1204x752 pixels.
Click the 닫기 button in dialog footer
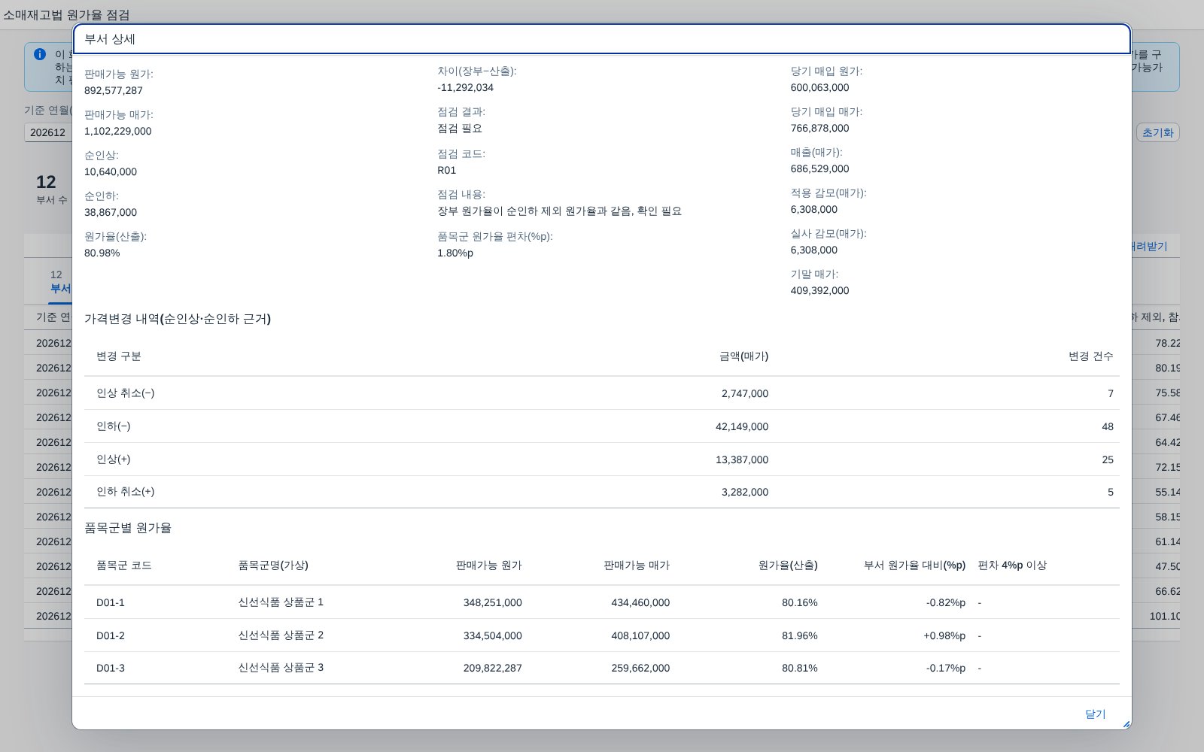coord(1095,714)
